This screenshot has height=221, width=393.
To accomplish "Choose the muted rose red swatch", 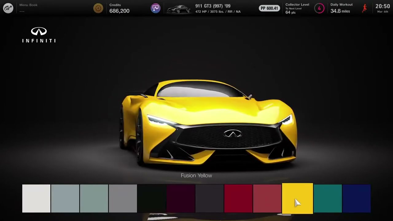I will point(267,198).
